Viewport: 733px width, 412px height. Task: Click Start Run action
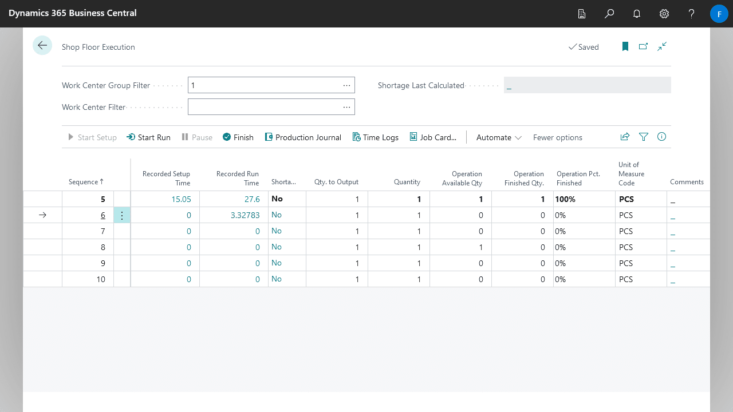click(x=148, y=137)
